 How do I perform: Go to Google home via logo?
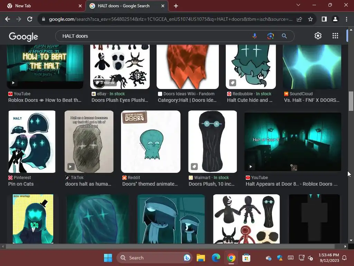(x=24, y=36)
